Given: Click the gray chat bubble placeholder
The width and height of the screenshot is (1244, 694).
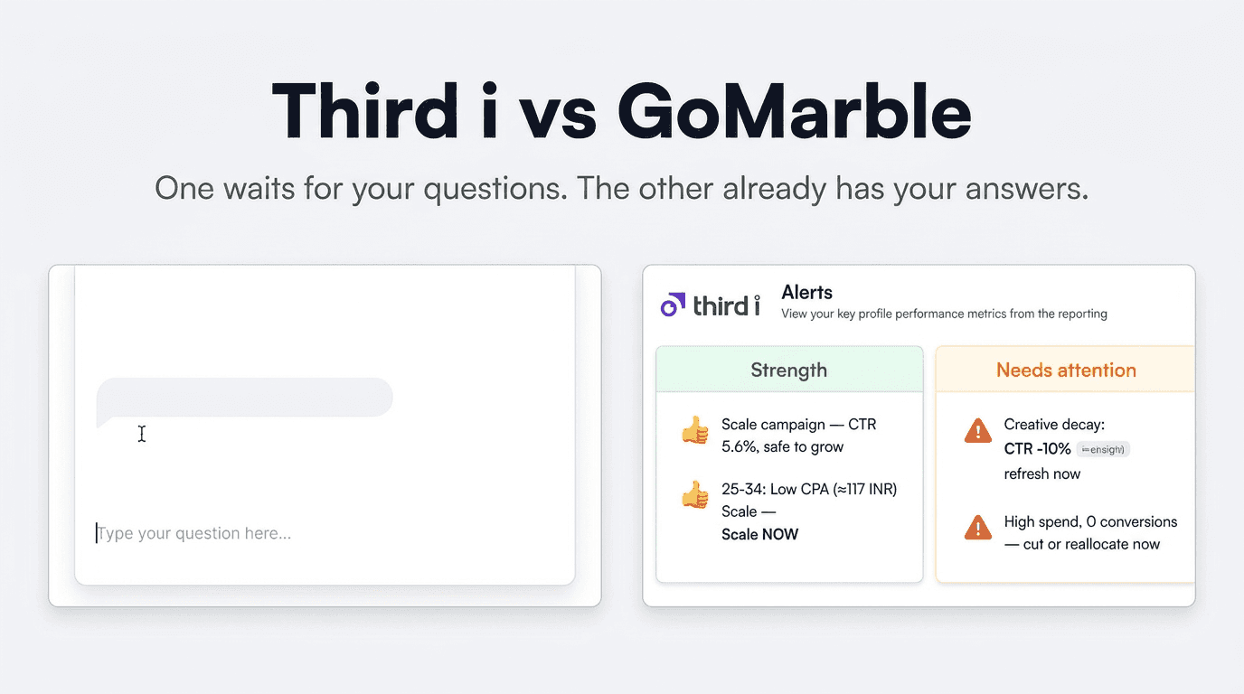Looking at the screenshot, I should pos(244,399).
